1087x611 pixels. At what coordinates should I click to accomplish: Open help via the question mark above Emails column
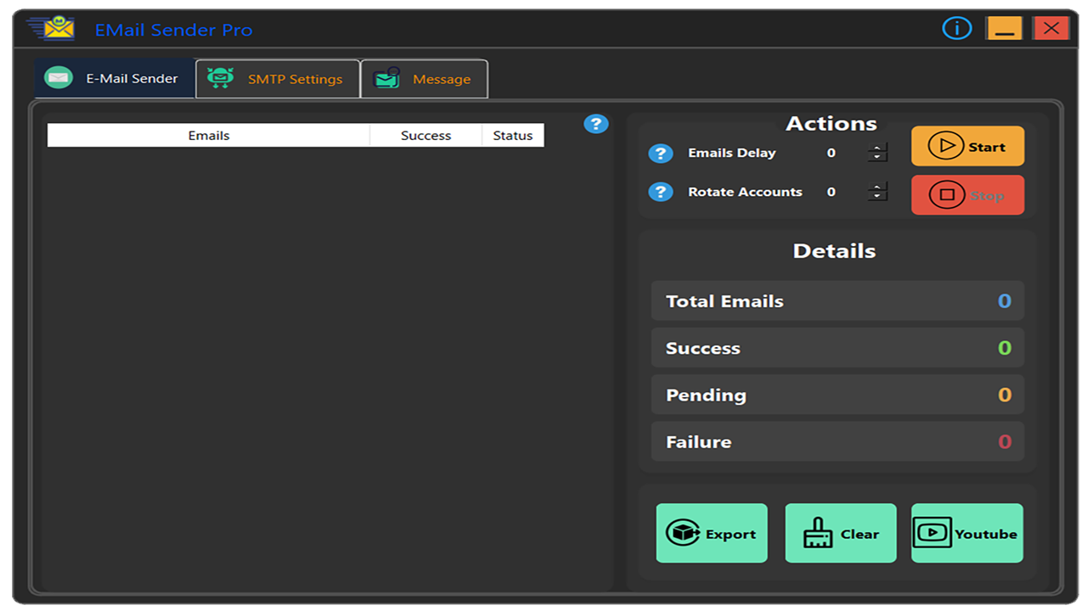(x=596, y=124)
